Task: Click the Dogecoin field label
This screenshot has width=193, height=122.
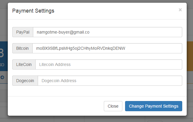Action: tap(25, 81)
